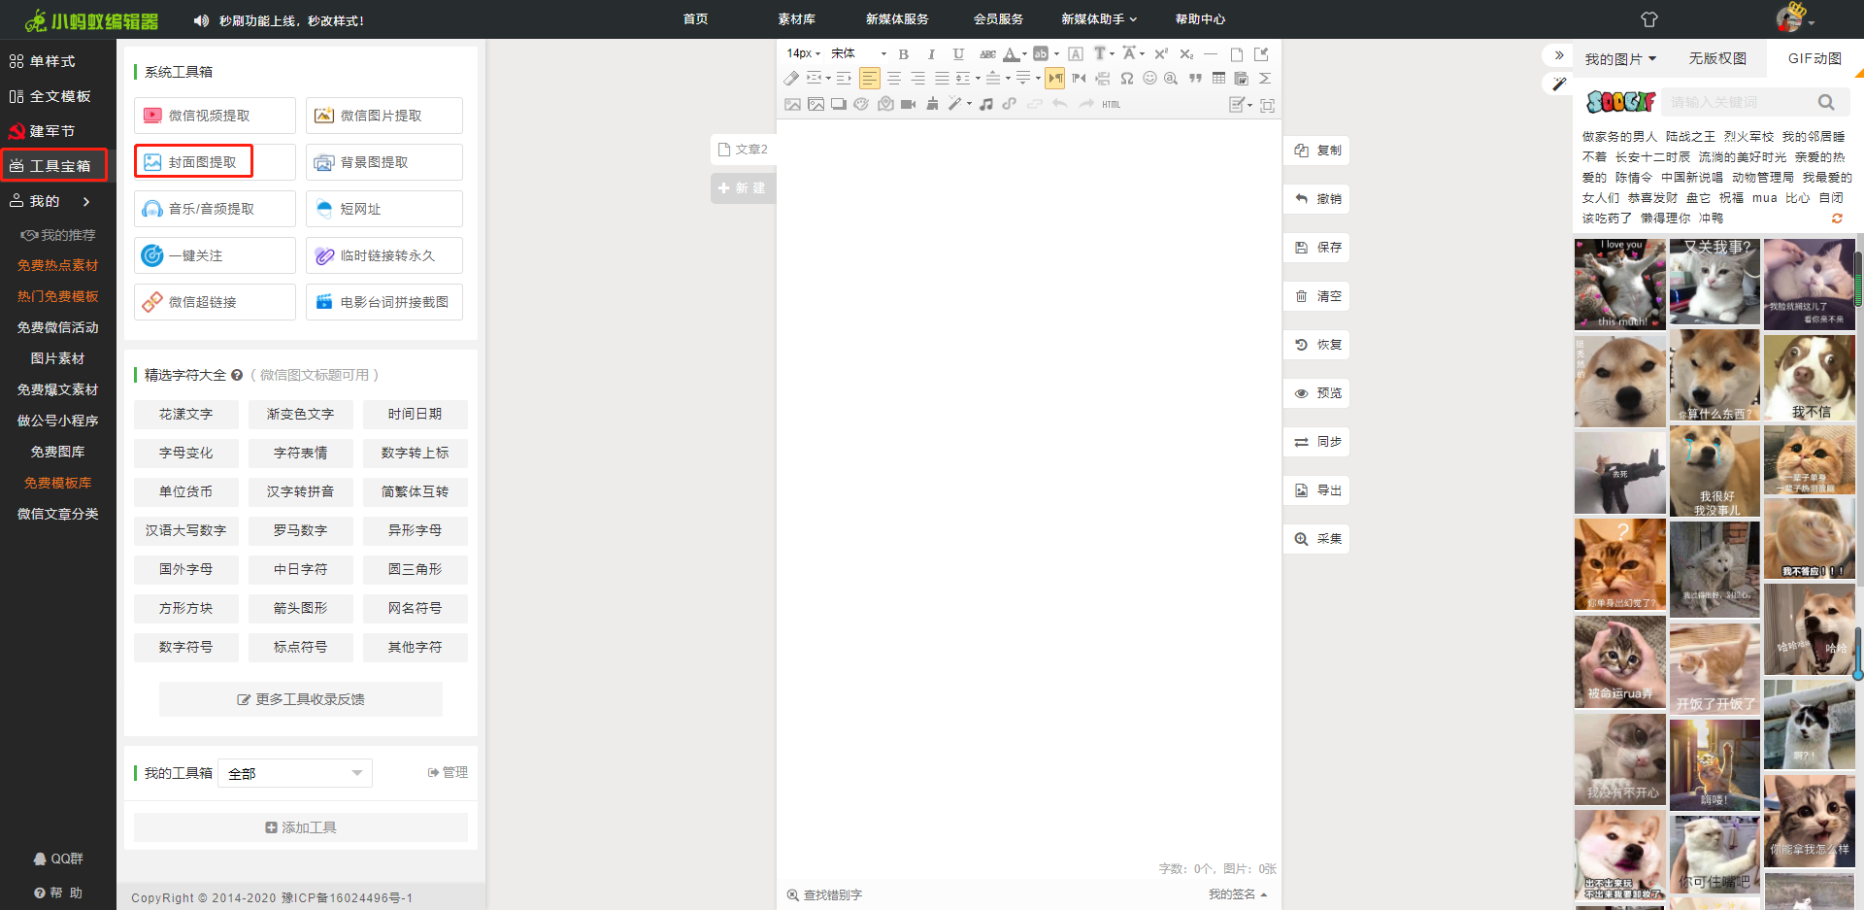Toggle left text alignment
The image size is (1864, 910).
point(869,79)
